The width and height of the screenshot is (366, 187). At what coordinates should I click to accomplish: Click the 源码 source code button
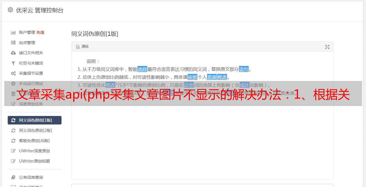click(x=82, y=47)
